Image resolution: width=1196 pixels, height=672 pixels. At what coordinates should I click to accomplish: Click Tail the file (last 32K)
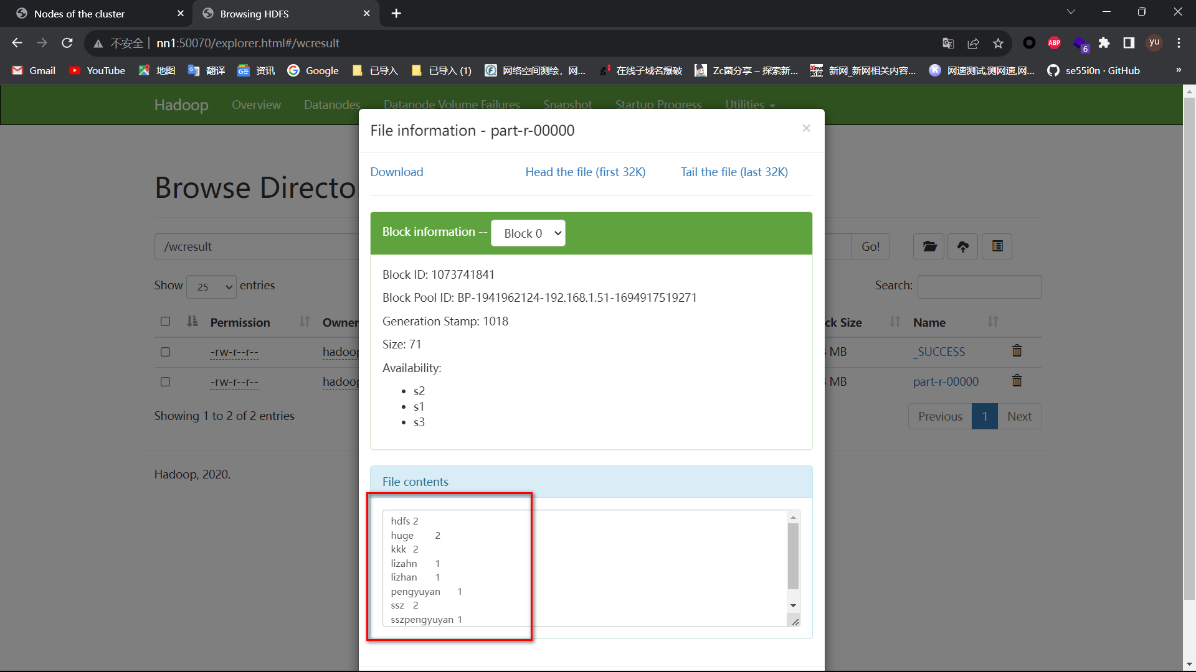(734, 172)
